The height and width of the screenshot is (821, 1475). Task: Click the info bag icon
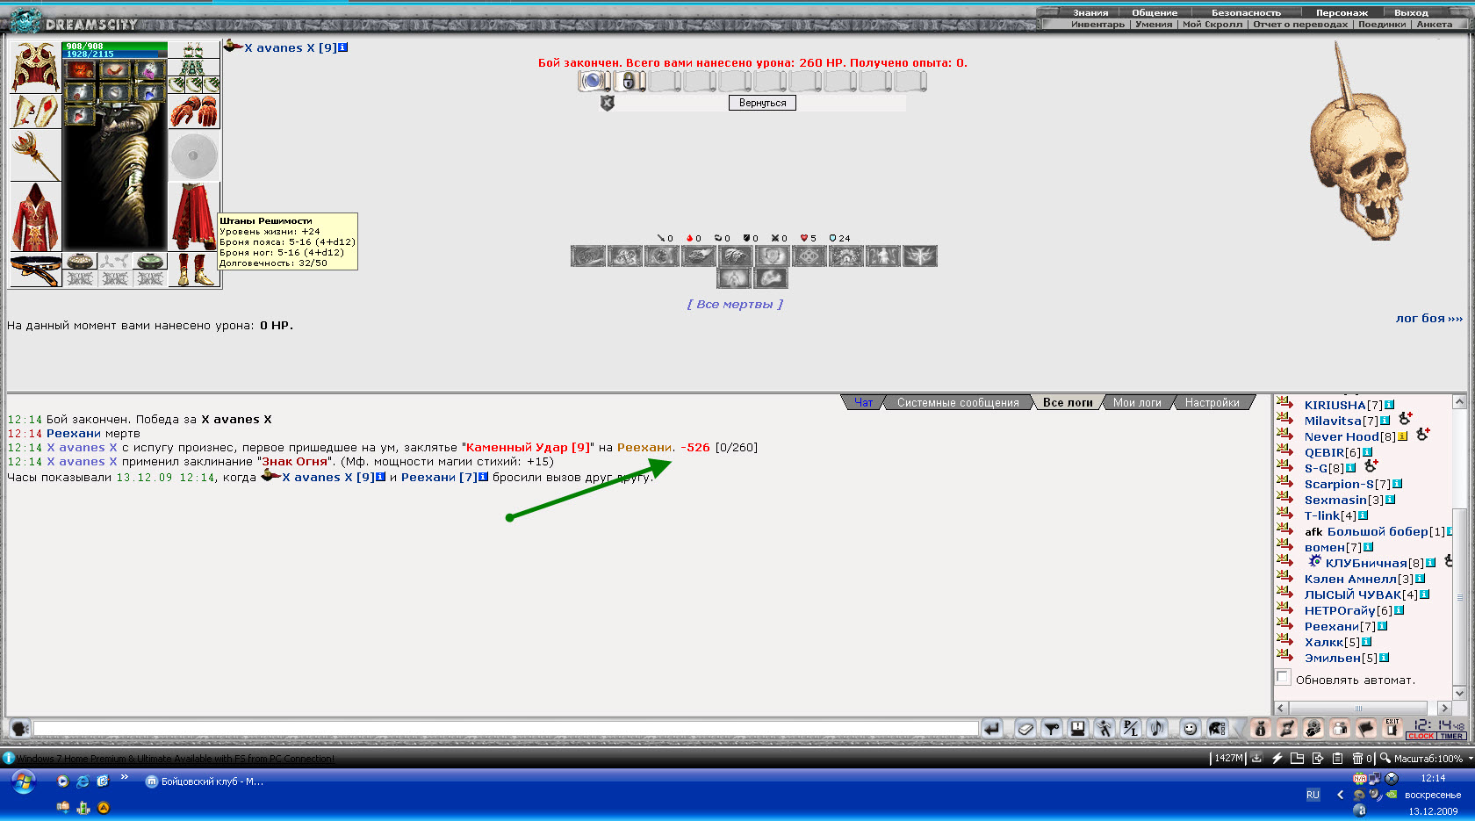[1260, 728]
